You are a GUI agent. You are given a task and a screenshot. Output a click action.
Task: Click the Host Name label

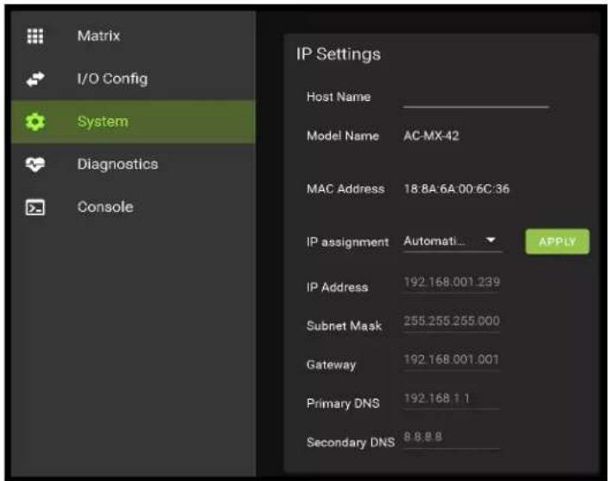[339, 97]
